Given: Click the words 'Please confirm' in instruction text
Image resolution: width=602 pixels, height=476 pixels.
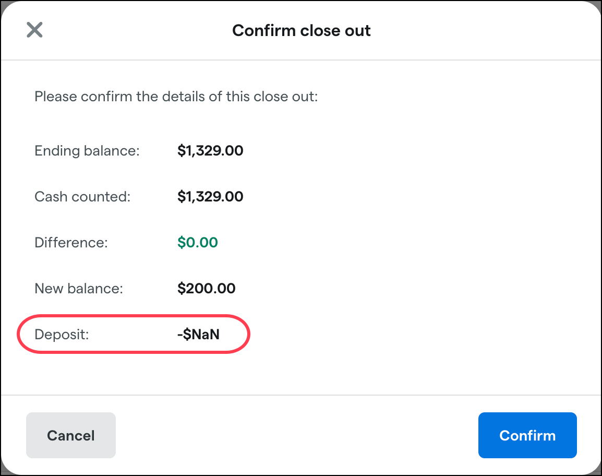Looking at the screenshot, I should [83, 97].
